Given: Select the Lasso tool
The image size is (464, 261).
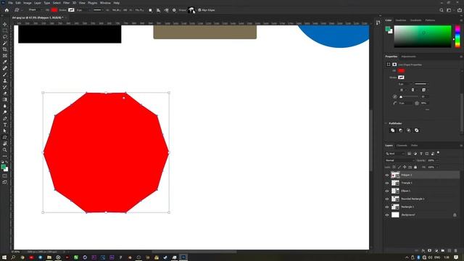Looking at the screenshot, I should (5, 37).
